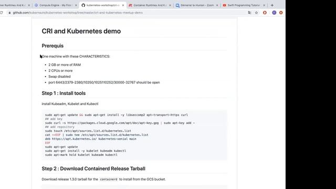Open the translate page icon

tap(249, 13)
